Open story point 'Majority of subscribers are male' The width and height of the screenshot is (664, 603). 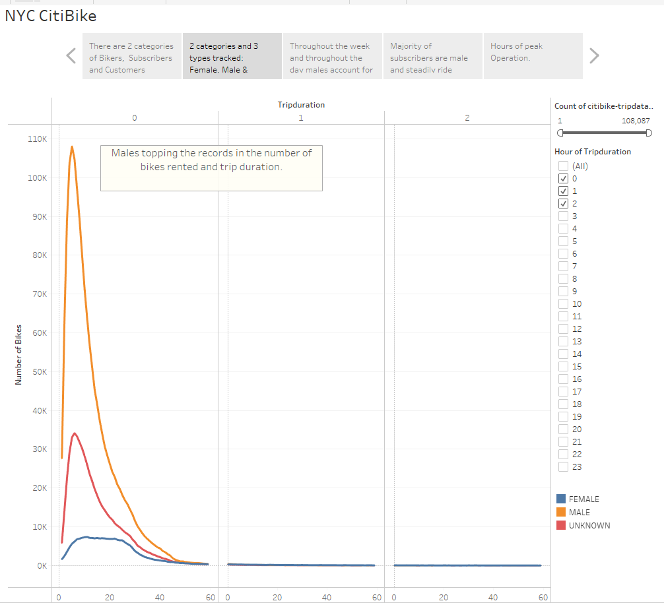[x=433, y=56]
